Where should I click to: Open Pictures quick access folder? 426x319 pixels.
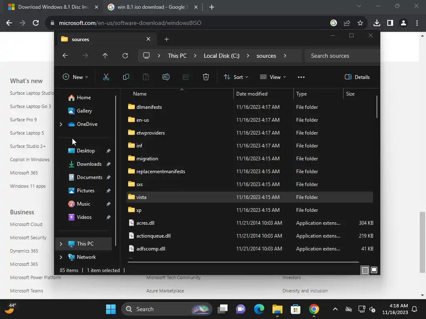pos(86,191)
